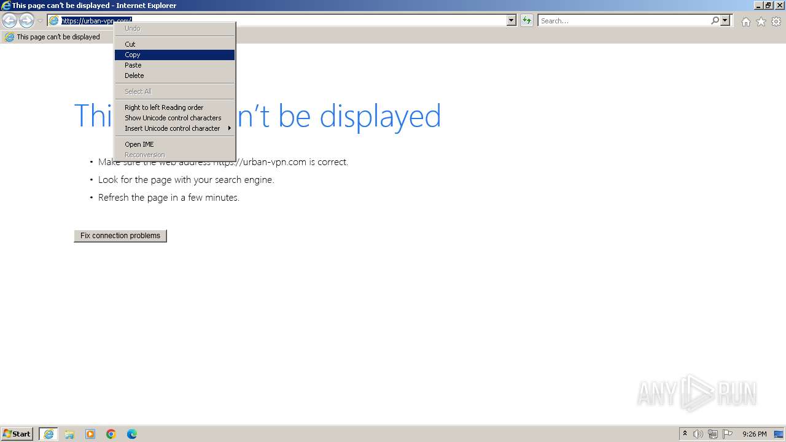Screen dimensions: 786x442
Task: Click the Action Center flag icon
Action: (x=728, y=434)
